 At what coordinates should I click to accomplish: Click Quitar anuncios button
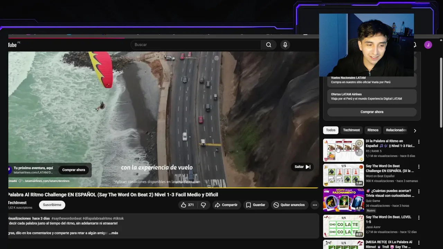(289, 205)
